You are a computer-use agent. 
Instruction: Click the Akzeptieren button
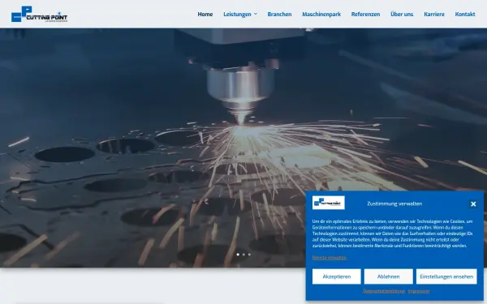click(336, 276)
